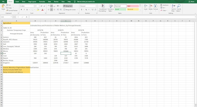Image resolution: width=197 pixels, height=107 pixels.
Task: Expand the Name Box dropdown arrow
Action: [11, 17]
